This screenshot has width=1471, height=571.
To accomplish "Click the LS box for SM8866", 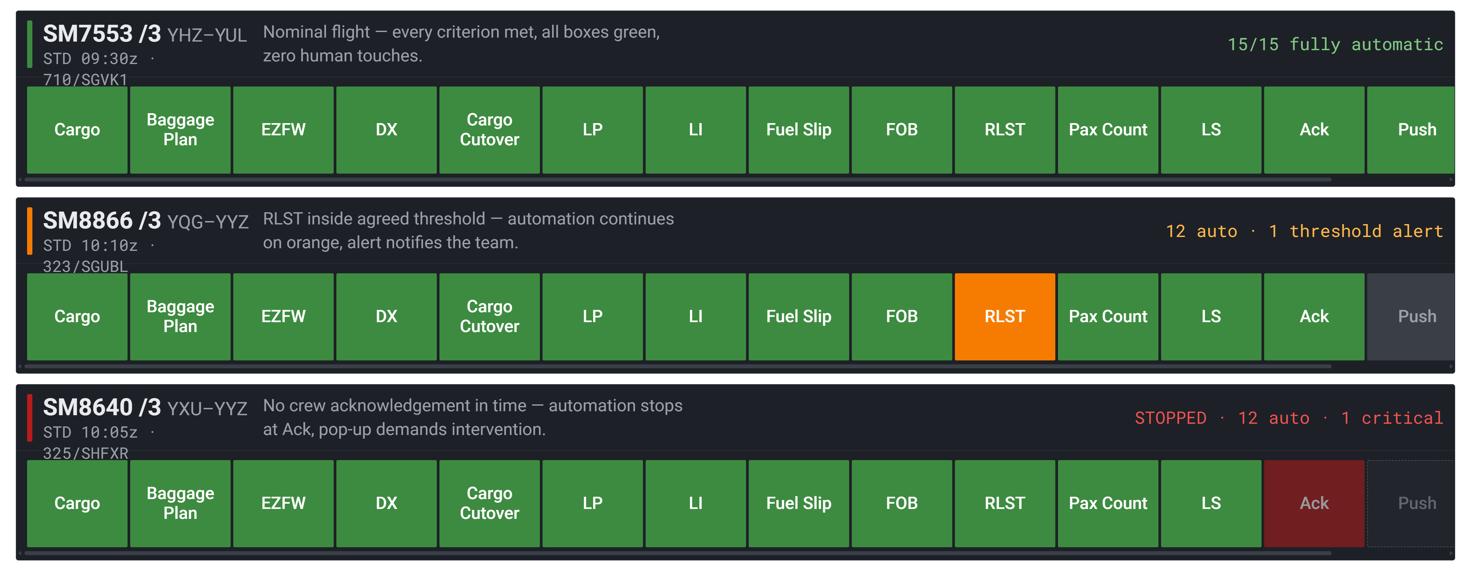I will click(x=1211, y=317).
